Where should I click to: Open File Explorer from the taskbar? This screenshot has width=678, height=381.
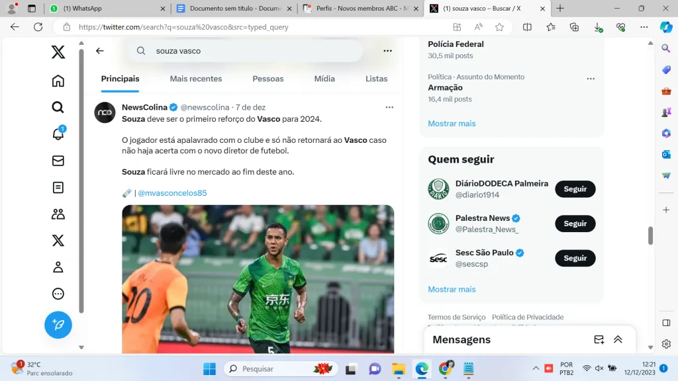(398, 368)
